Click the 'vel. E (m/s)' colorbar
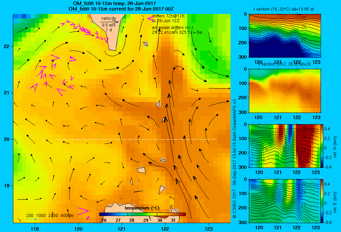341x232 pixels. click(x=322, y=201)
